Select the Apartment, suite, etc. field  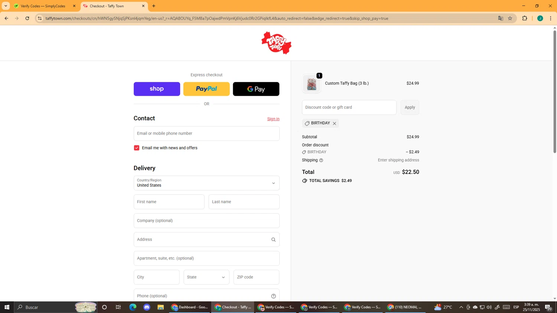tap(206, 258)
